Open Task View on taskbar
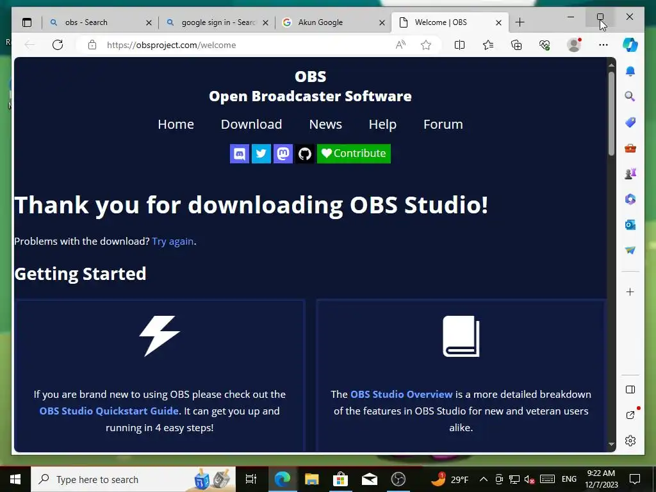Screen dimensions: 656x492 click(x=250, y=479)
